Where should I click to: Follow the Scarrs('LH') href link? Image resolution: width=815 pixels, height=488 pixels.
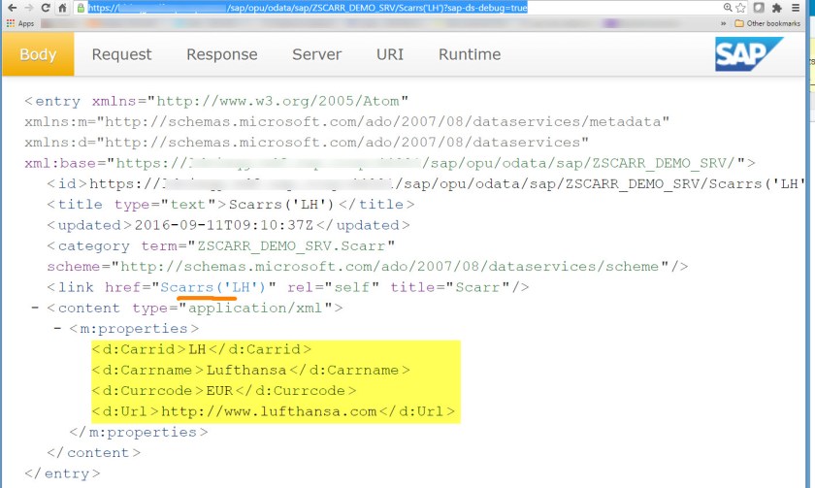click(x=212, y=287)
